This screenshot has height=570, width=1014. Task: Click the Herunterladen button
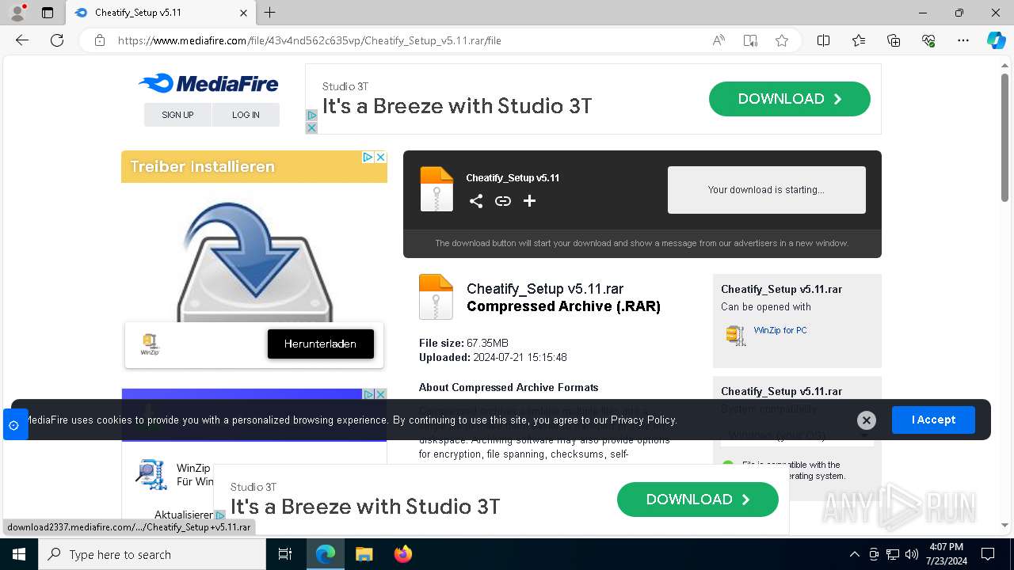(x=320, y=344)
